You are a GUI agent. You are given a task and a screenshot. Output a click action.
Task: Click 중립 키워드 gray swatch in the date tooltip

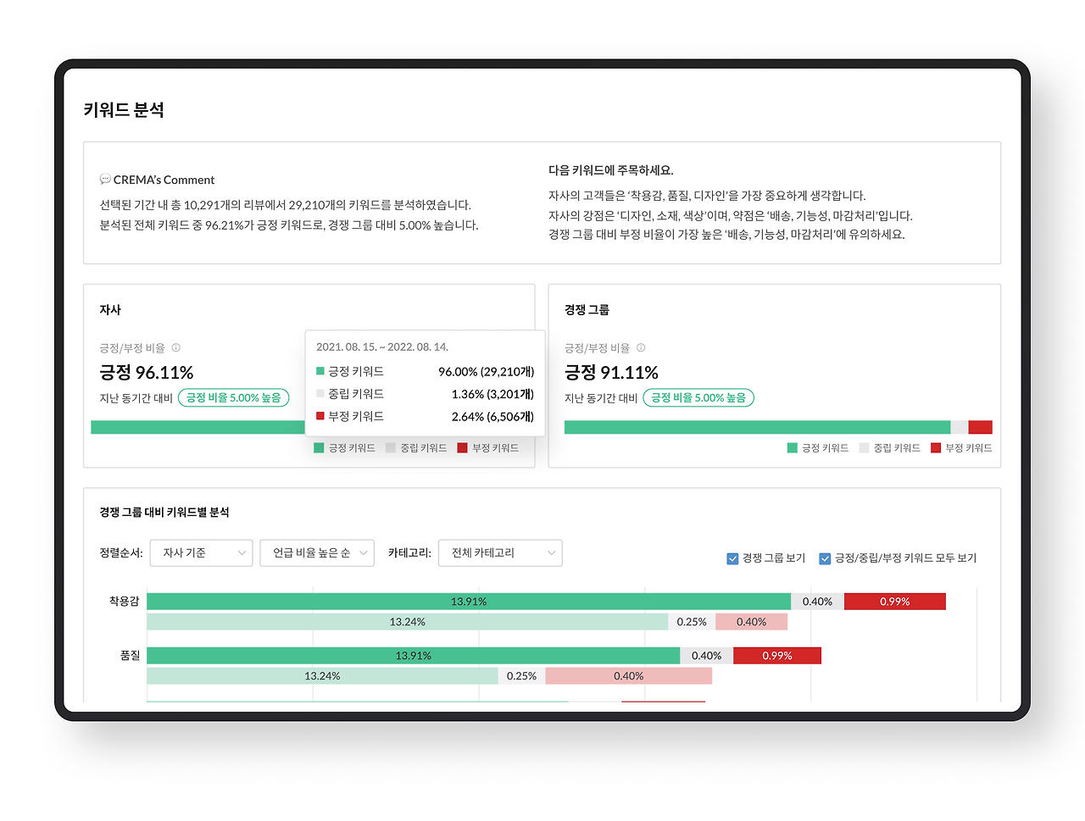320,393
